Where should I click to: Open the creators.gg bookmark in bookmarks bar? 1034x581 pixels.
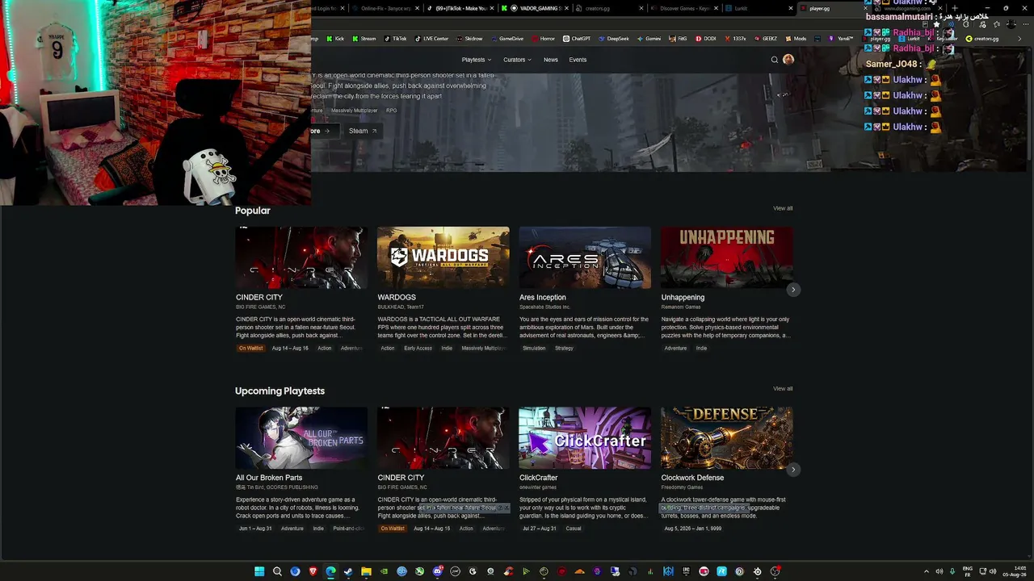[982, 39]
